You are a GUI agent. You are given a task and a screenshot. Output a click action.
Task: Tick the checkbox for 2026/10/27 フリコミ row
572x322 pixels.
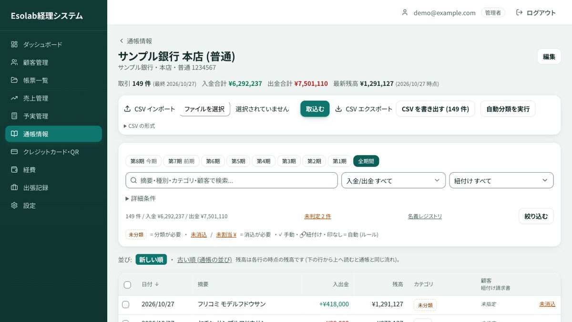126,304
